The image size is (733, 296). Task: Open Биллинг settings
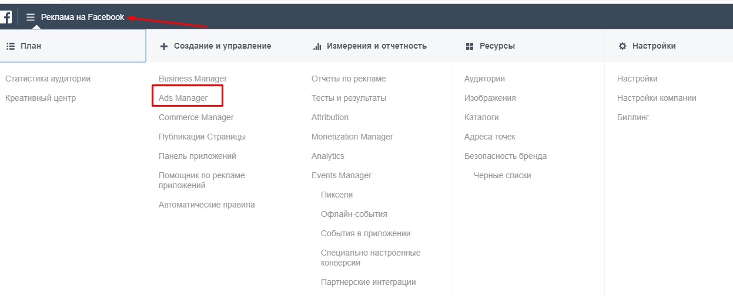tap(633, 117)
